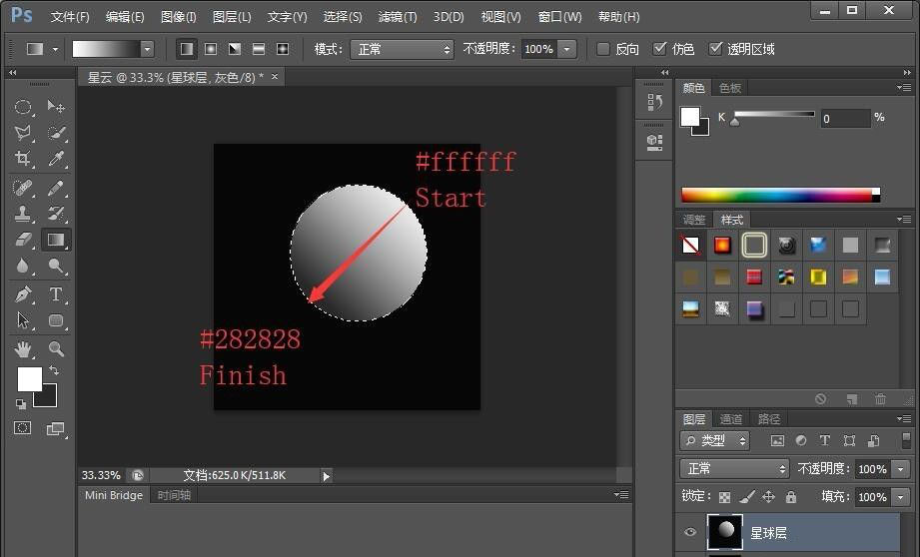
Task: Select the Pen tool
Action: (23, 293)
